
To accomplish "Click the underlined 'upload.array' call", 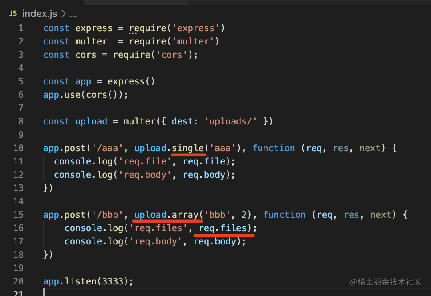I will point(166,215).
